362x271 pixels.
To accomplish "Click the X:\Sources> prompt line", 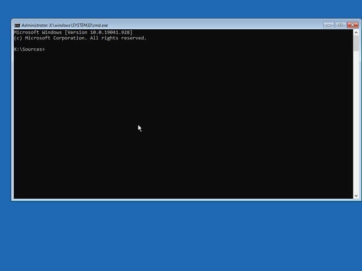I will point(29,49).
